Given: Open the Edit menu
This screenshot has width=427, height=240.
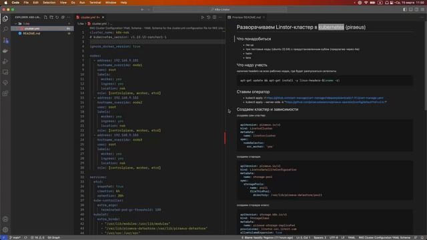Looking at the screenshot, I should click(x=35, y=3).
